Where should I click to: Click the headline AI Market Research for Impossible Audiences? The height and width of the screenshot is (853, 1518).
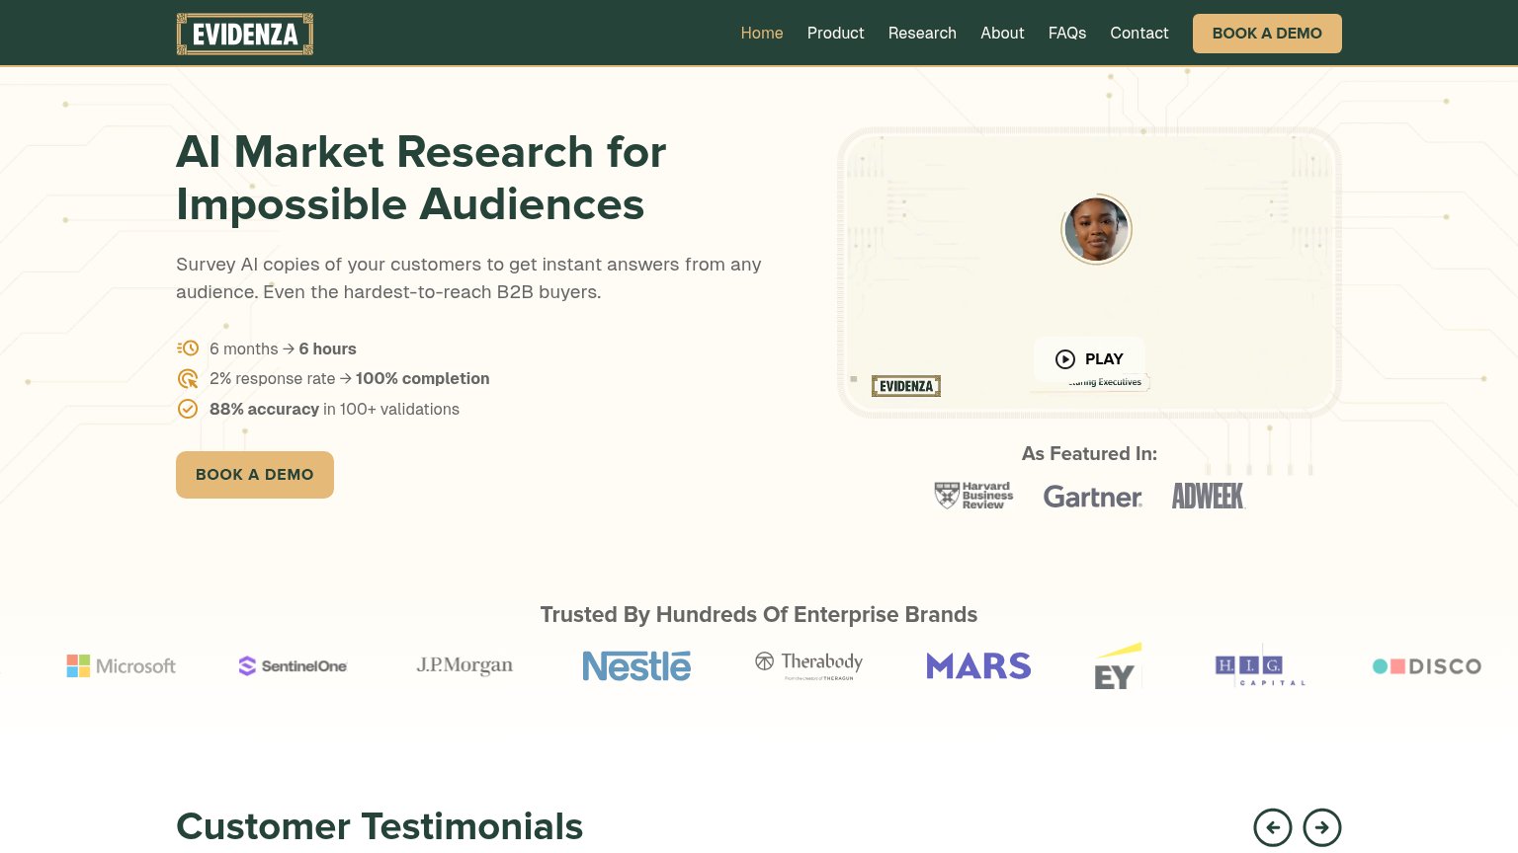421,179
